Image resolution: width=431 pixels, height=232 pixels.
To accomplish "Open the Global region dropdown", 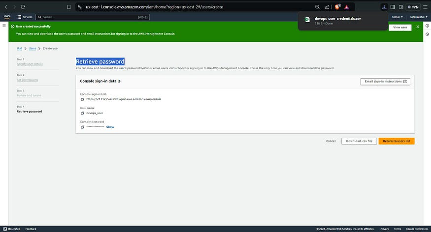I will coord(397,17).
